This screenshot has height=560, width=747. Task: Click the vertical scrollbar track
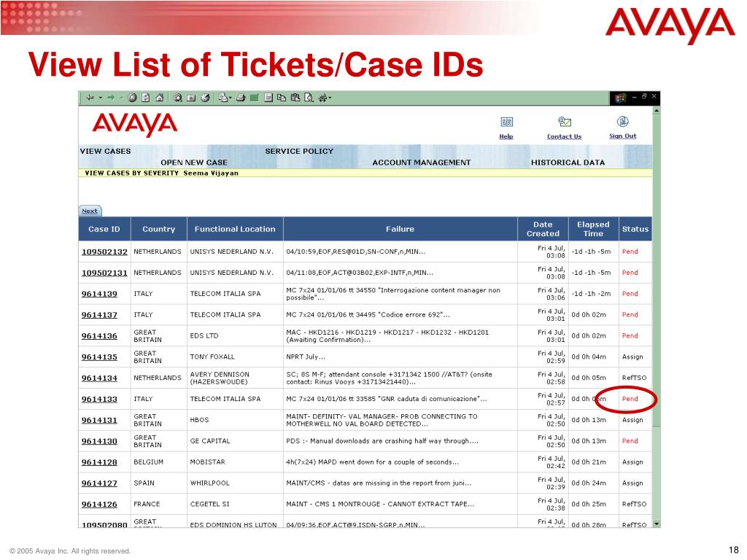pyautogui.click(x=657, y=472)
